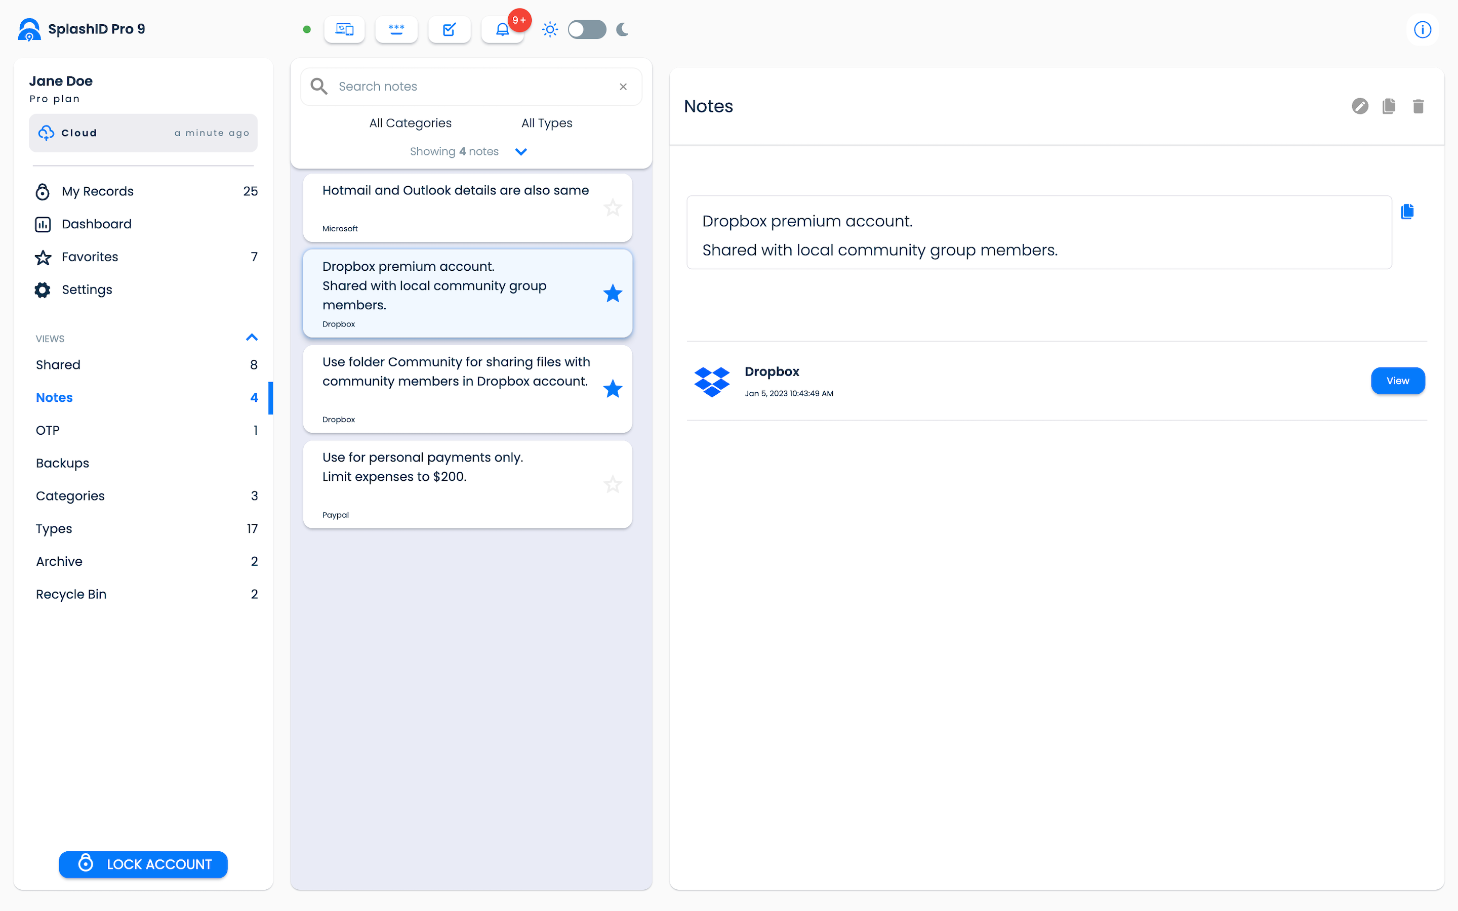Select the Paypal personal payments note card
The height and width of the screenshot is (911, 1458).
click(468, 484)
